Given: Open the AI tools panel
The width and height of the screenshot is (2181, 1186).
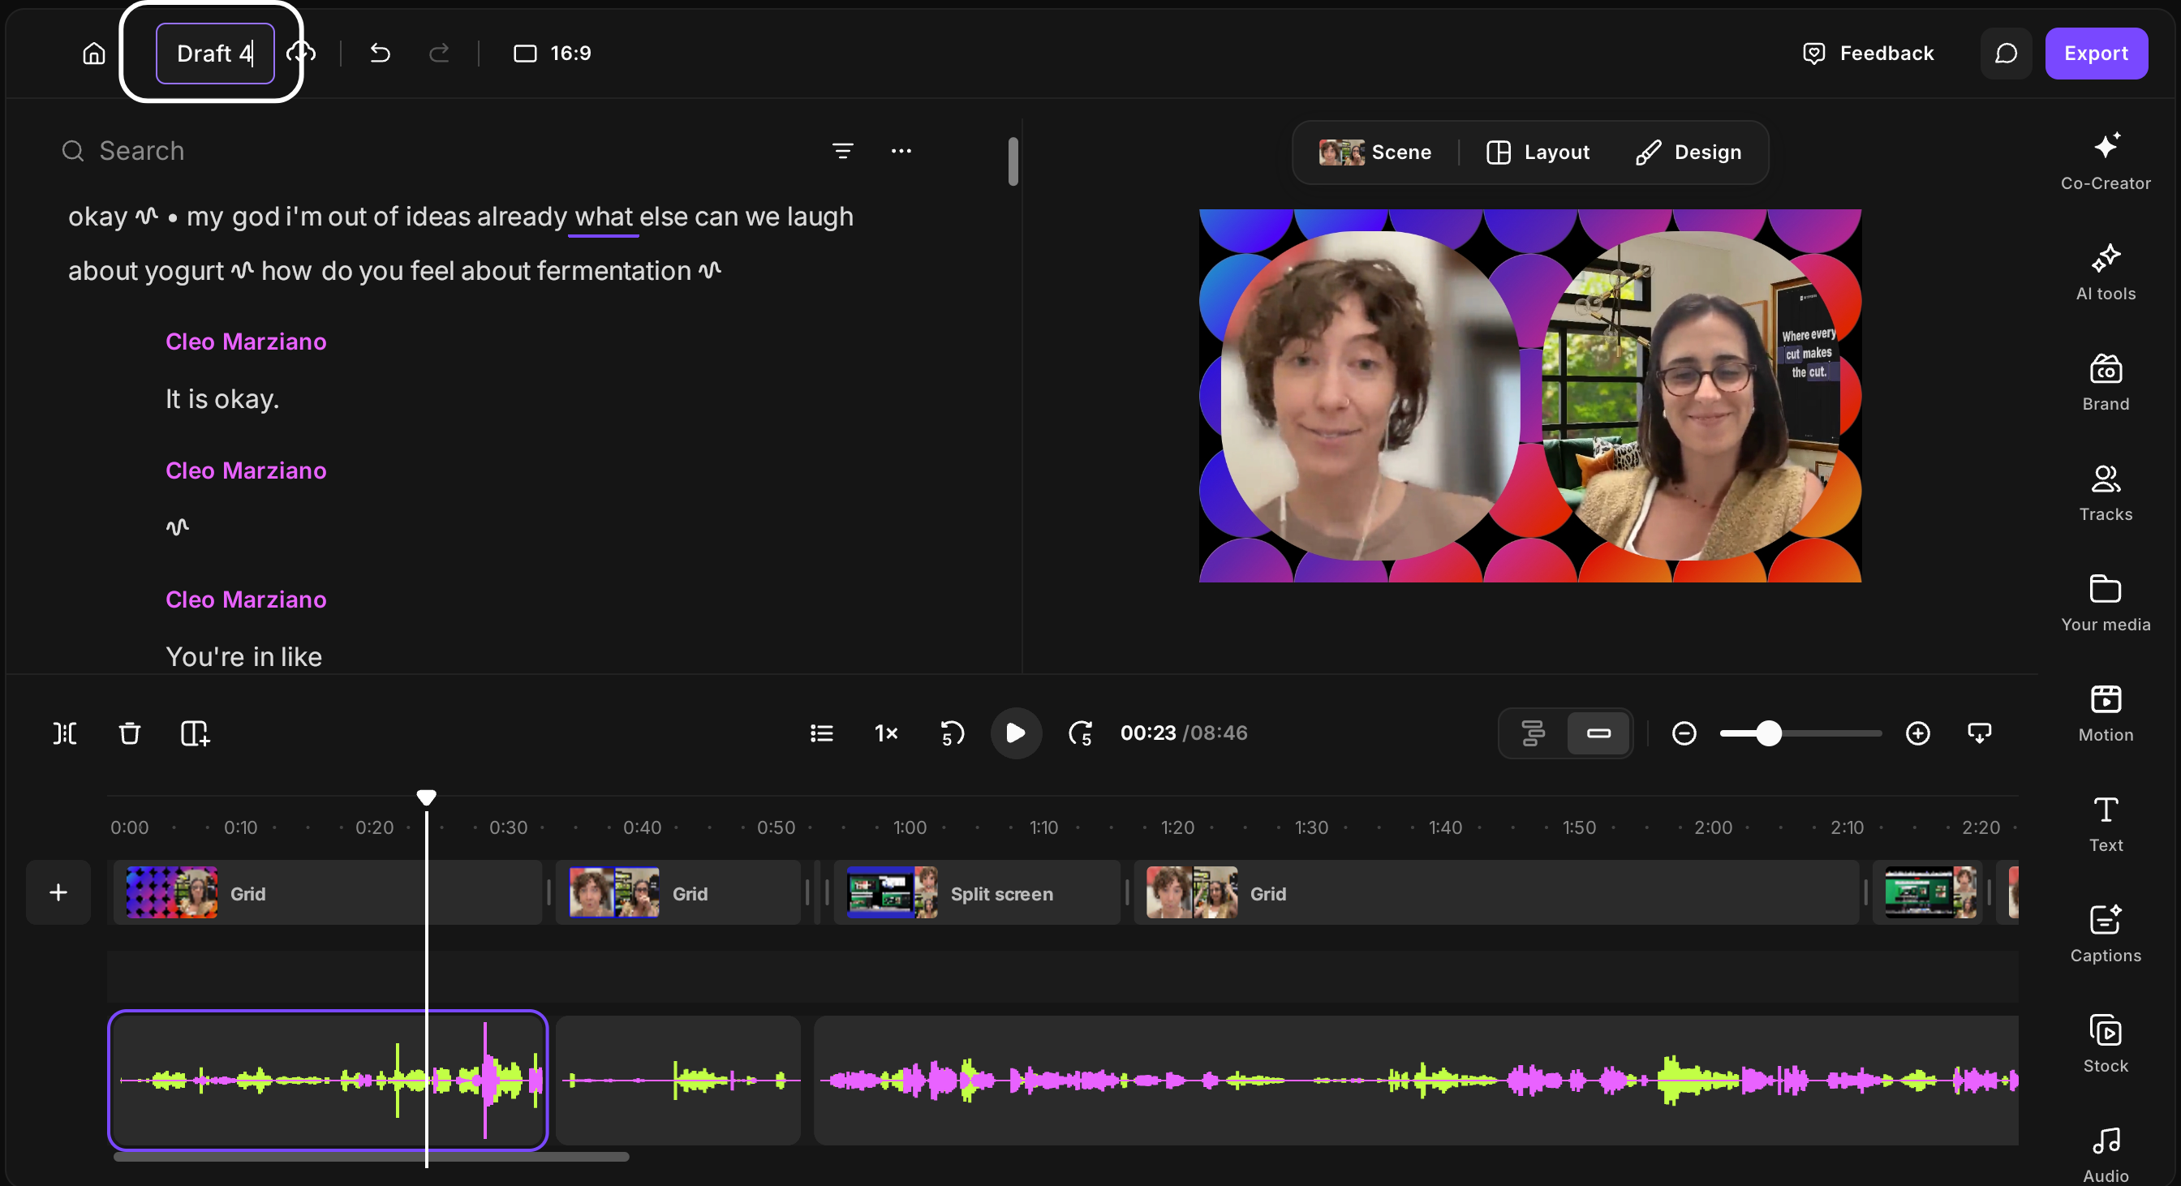Looking at the screenshot, I should (2105, 272).
